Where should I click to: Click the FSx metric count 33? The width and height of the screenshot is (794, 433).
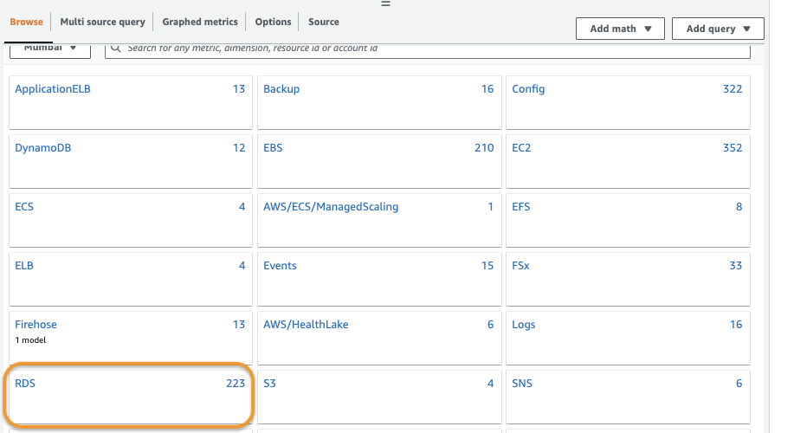736,266
